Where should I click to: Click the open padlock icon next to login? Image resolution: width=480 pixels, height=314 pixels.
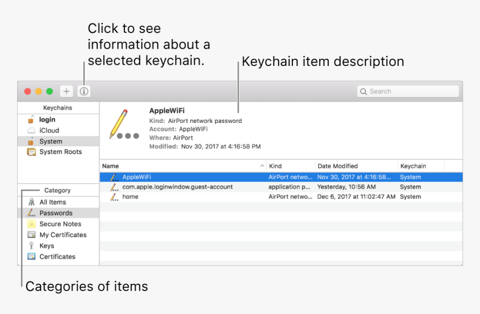click(x=31, y=119)
